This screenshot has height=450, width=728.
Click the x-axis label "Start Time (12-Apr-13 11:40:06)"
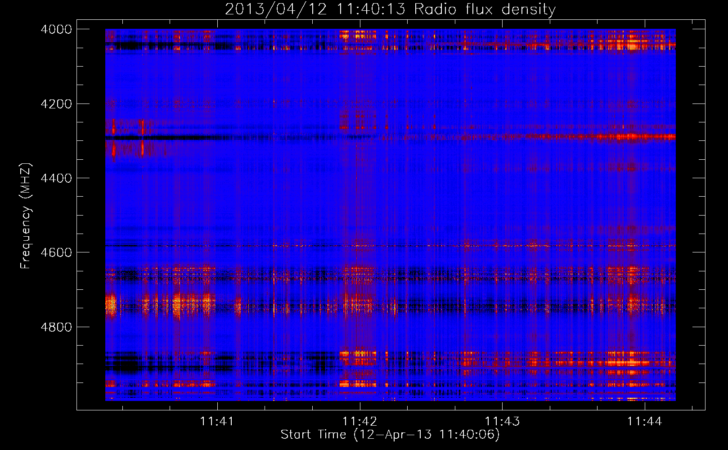[390, 435]
